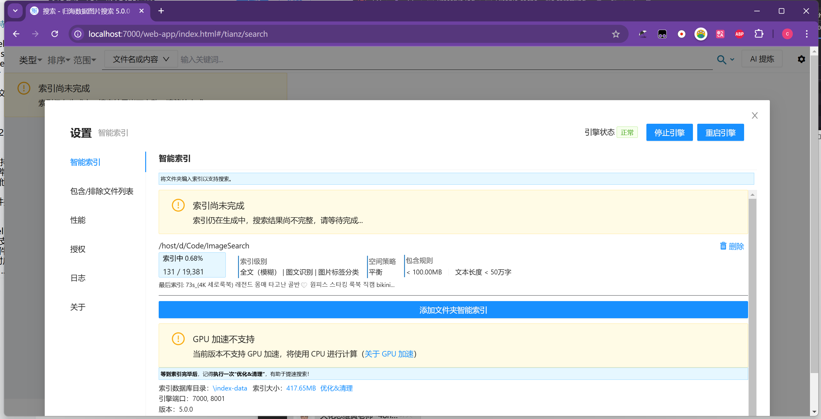
Task: Open a new browser tab with plus
Action: click(x=161, y=11)
